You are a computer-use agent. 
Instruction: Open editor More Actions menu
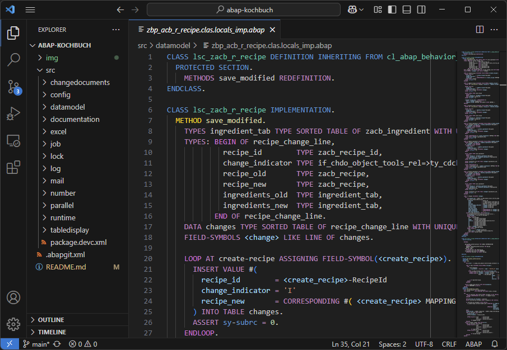click(494, 30)
